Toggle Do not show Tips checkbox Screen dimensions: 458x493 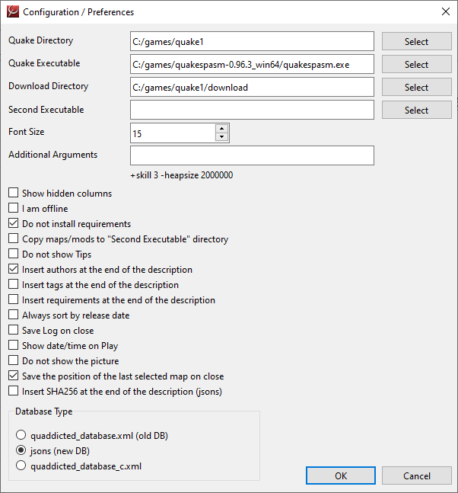(x=14, y=255)
